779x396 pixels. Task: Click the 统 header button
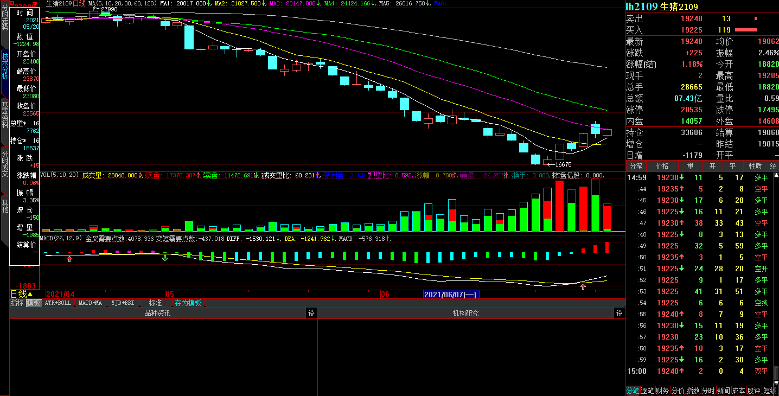[x=773, y=166]
